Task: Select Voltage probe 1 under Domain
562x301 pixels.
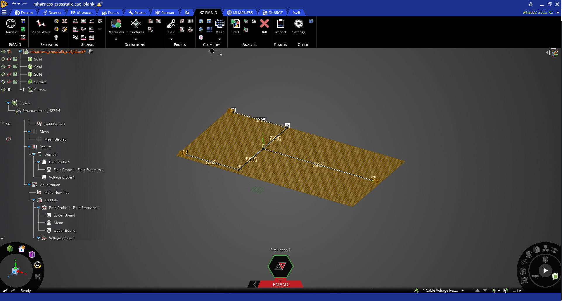Action: click(62, 177)
